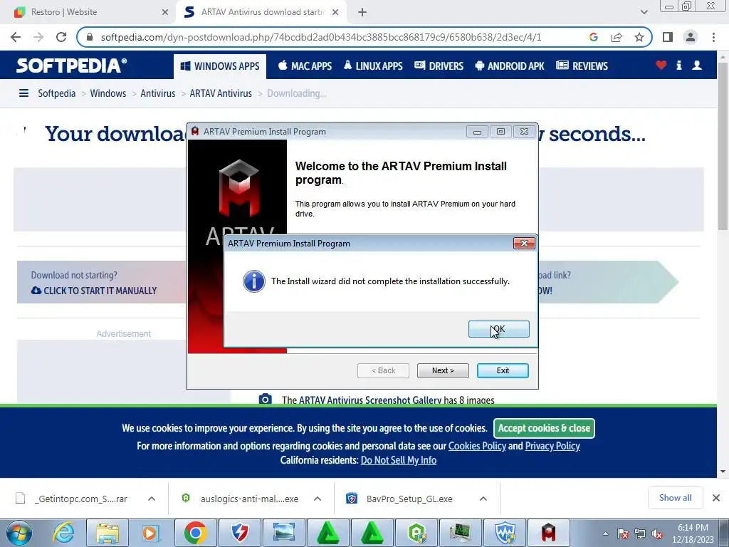Click the softpedia URL address bar
The image size is (729, 547).
click(x=321, y=37)
